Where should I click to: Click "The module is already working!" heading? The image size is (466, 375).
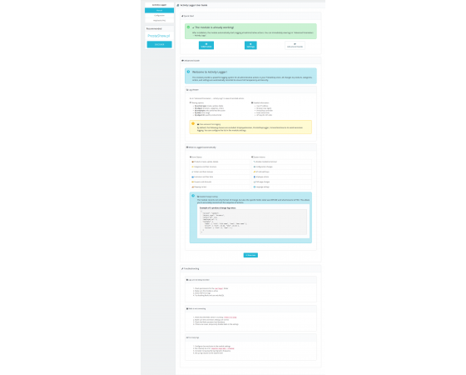pyautogui.click(x=215, y=27)
